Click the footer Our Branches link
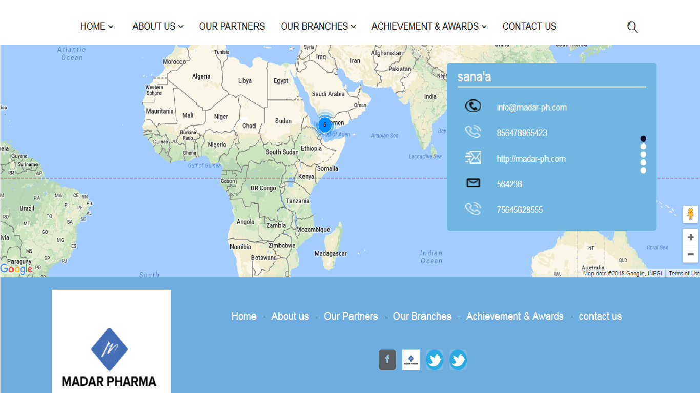The width and height of the screenshot is (700, 393). click(x=422, y=316)
